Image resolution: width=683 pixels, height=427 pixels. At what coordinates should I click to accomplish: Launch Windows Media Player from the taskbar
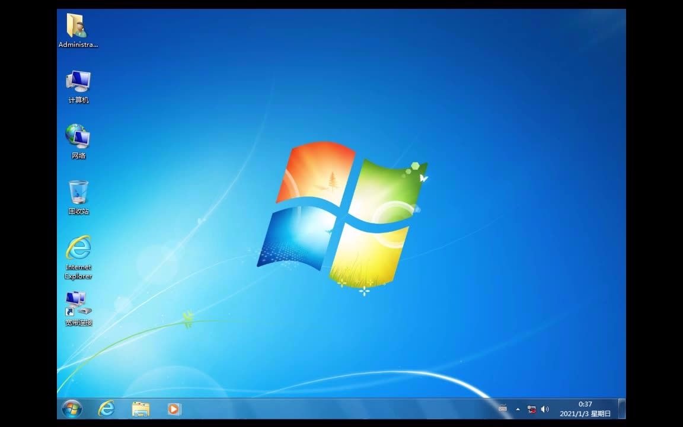coord(174,409)
